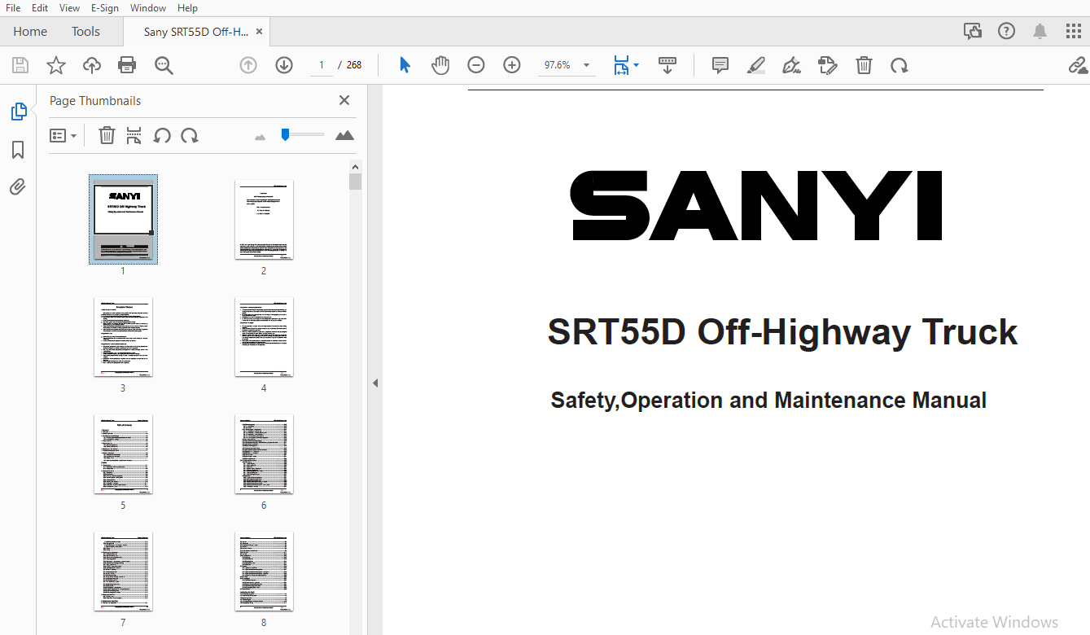The image size is (1090, 635).
Task: Select page 6 thumbnail
Action: [264, 454]
